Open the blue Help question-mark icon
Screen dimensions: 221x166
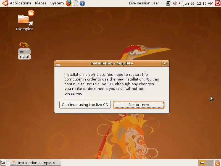(x=82, y=3)
